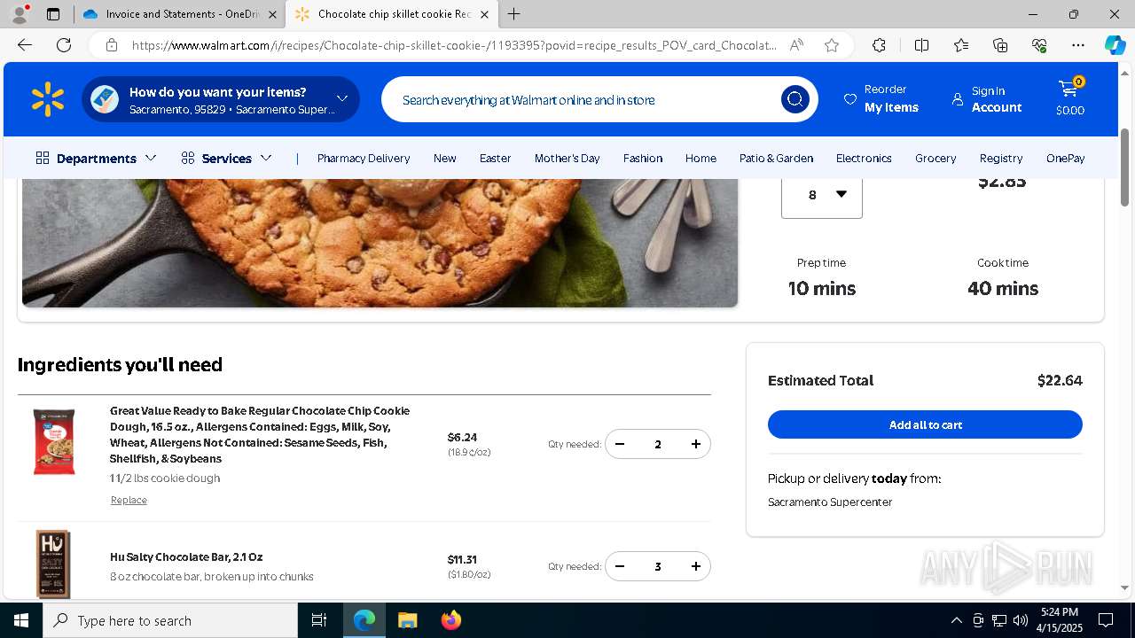Close the Chocolate chip skillet cookie tab
Image resolution: width=1135 pixels, height=638 pixels.
tap(484, 14)
